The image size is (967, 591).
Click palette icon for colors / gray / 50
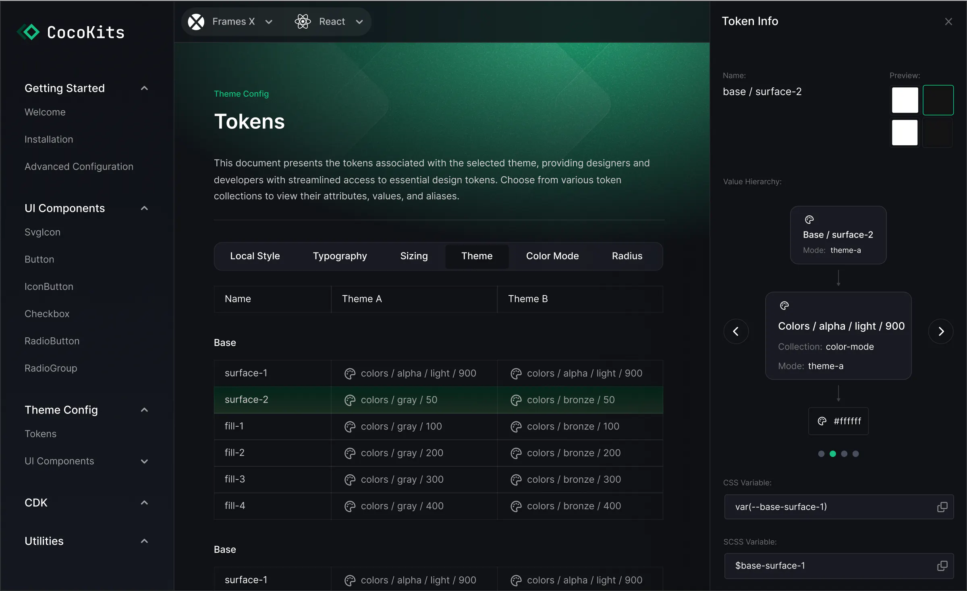(350, 400)
